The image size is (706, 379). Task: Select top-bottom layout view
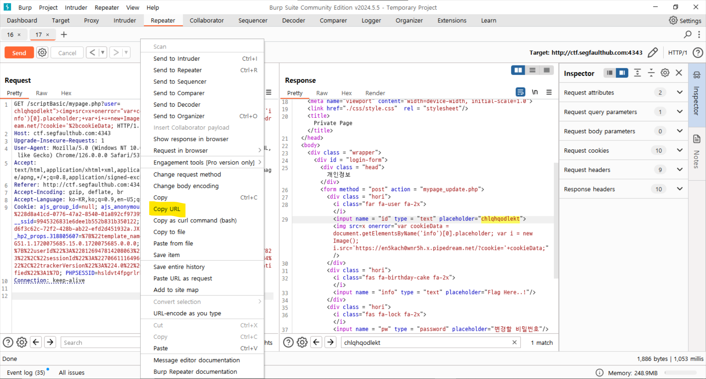pos(532,70)
